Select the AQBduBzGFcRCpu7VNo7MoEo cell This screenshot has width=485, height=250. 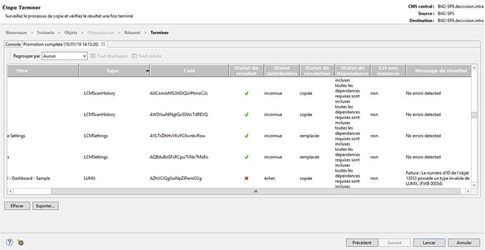(179, 157)
